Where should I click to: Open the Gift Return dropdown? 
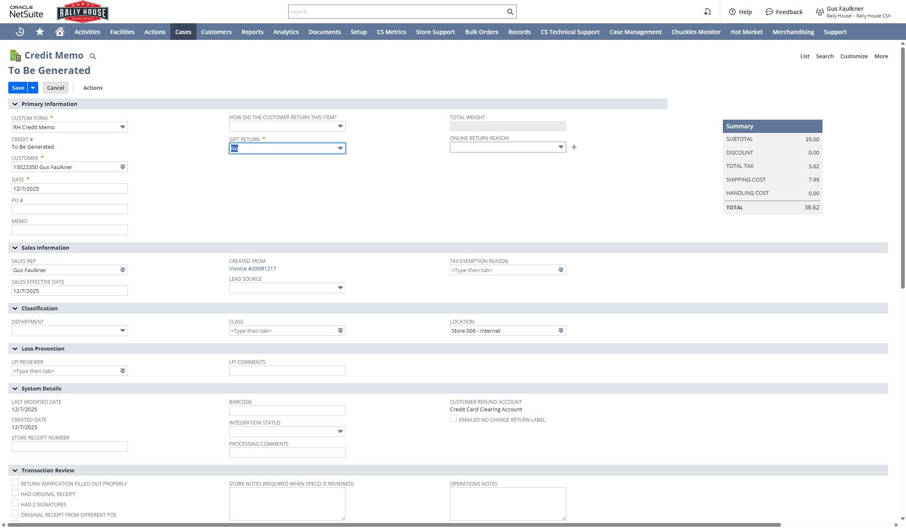[x=340, y=148]
